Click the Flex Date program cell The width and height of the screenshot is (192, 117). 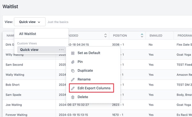pyautogui.click(x=184, y=44)
